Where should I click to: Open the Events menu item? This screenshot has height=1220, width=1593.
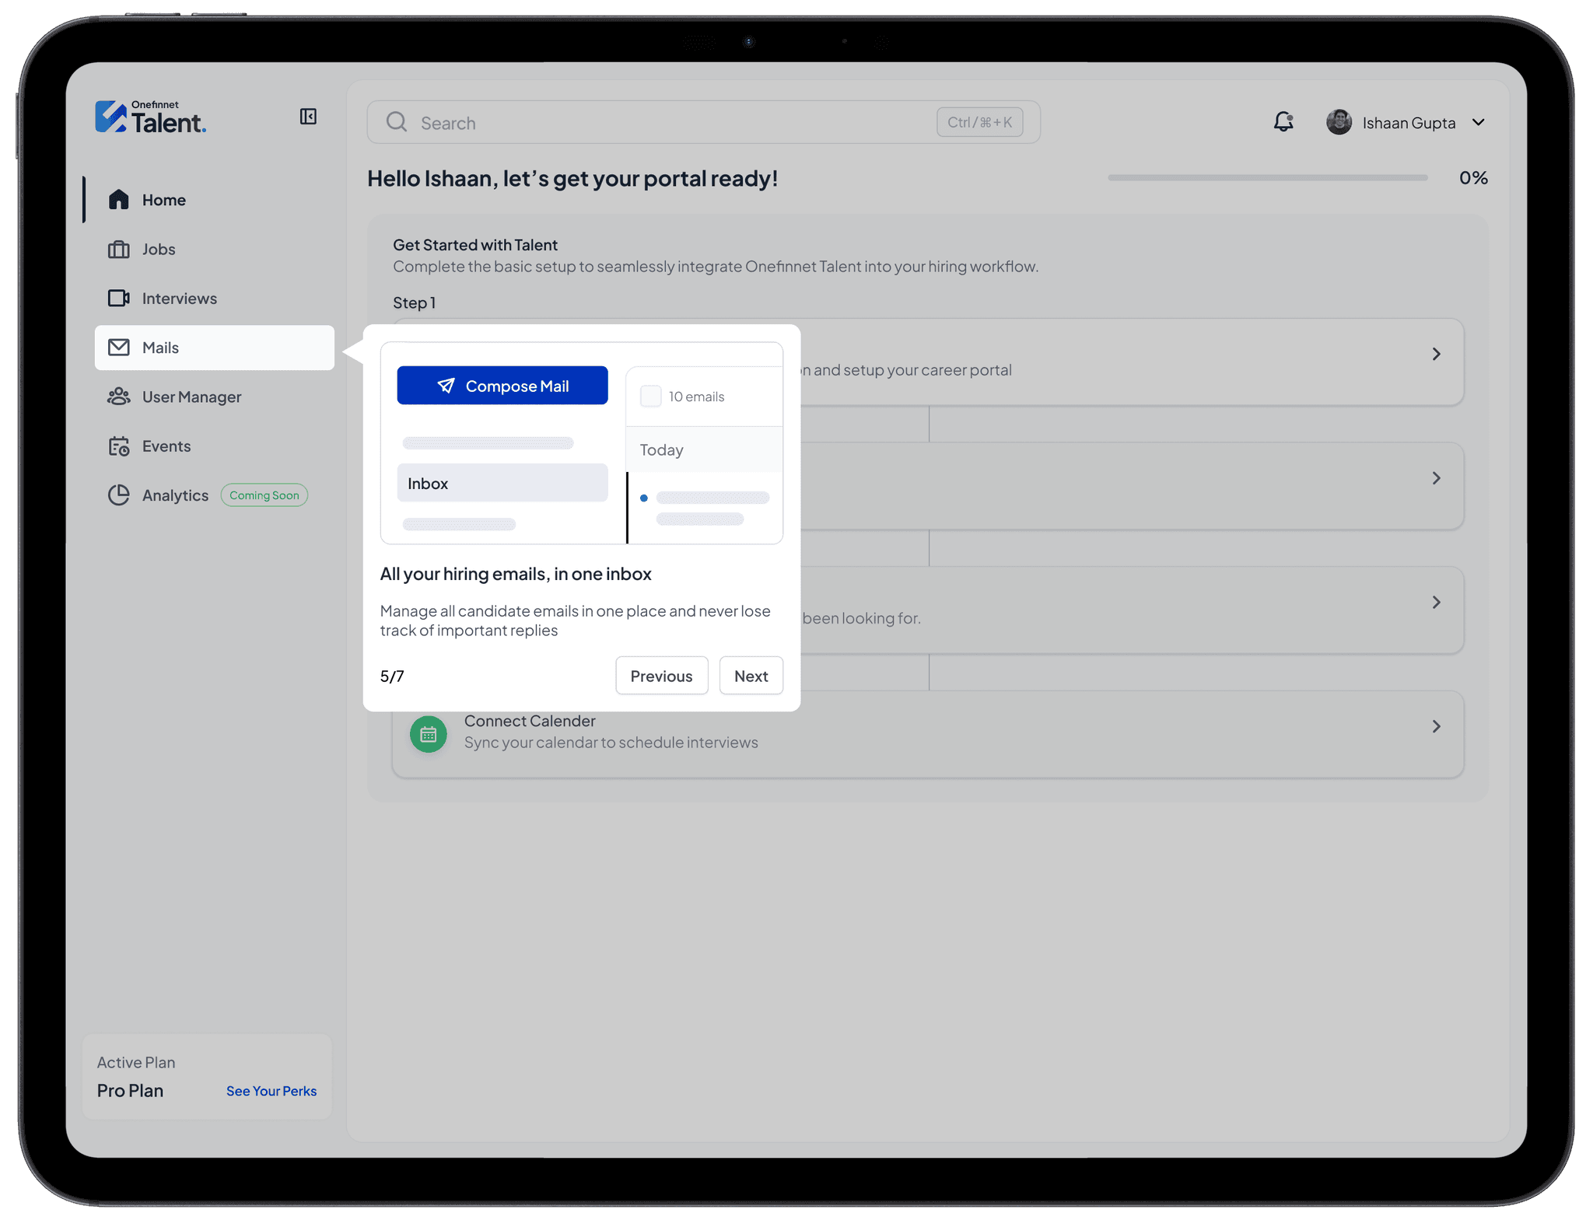pos(166,446)
